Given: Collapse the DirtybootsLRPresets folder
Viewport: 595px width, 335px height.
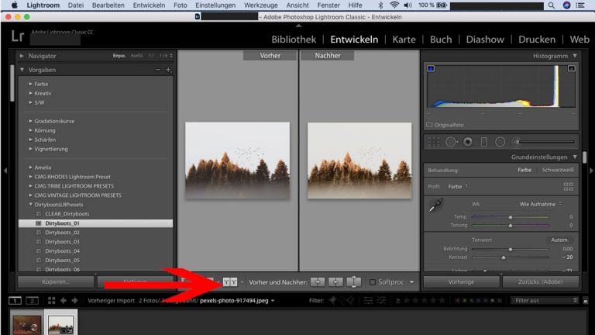Looking at the screenshot, I should (x=31, y=205).
